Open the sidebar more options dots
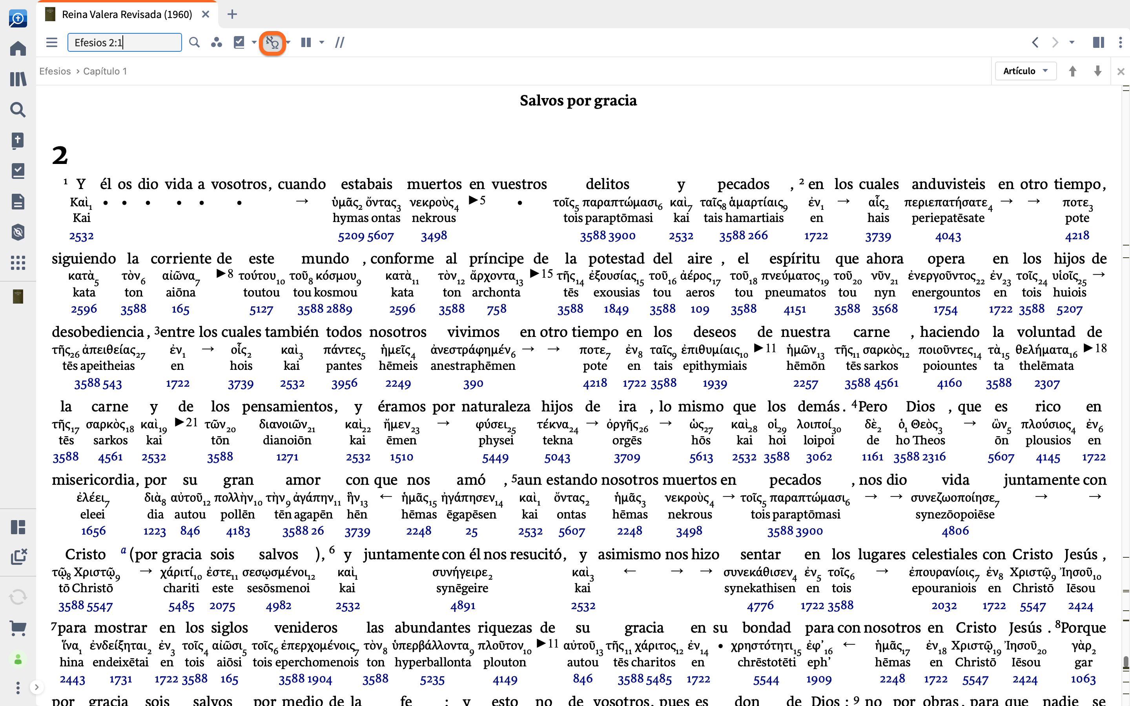Viewport: 1130px width, 706px height. point(18,687)
